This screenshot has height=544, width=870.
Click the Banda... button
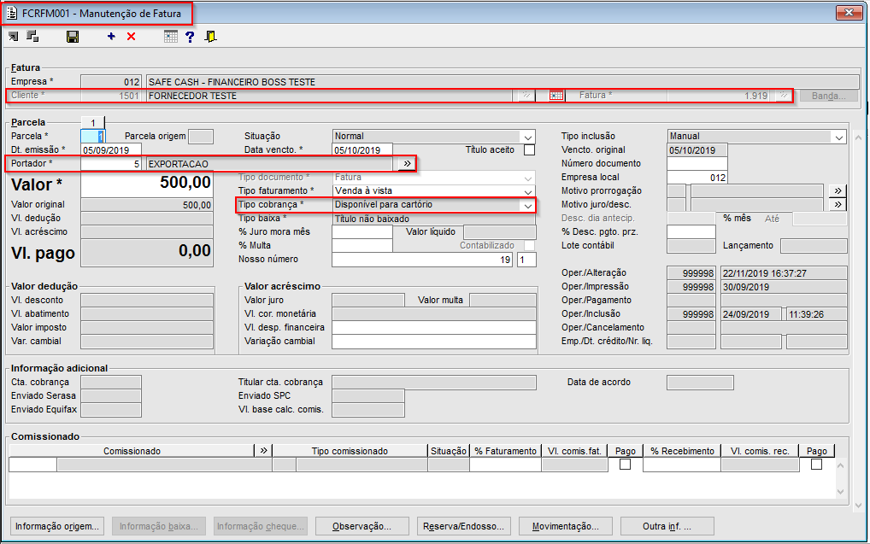click(x=828, y=96)
